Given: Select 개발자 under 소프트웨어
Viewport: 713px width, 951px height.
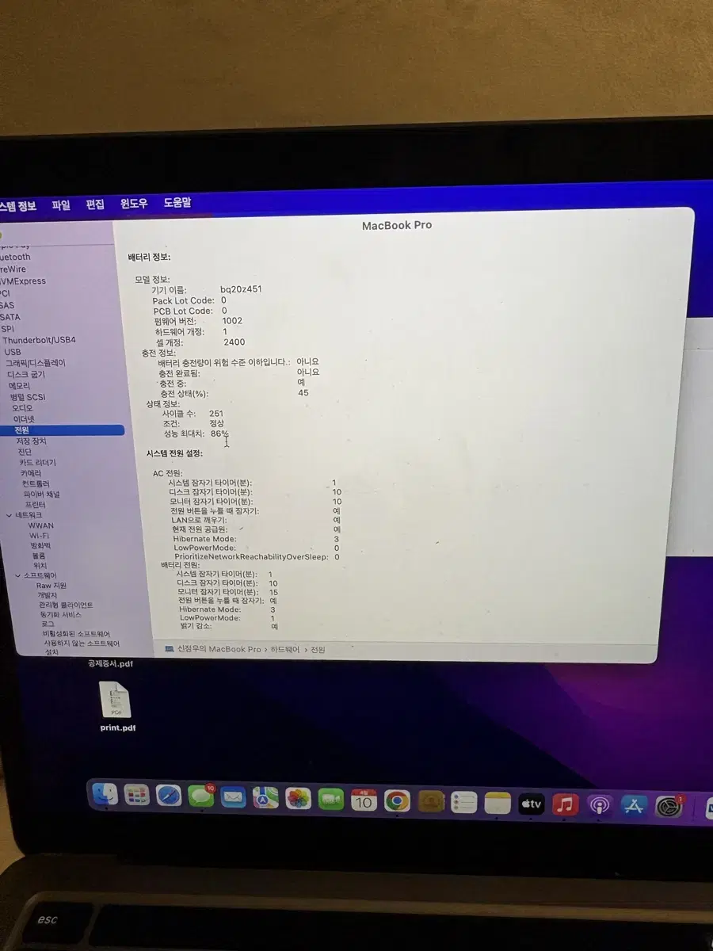Looking at the screenshot, I should pos(48,595).
